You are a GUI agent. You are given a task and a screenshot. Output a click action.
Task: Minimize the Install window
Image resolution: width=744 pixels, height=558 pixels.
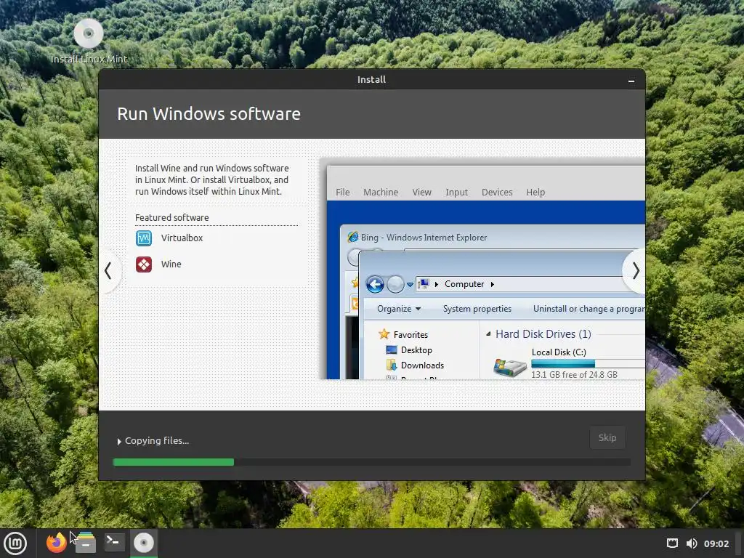(x=631, y=81)
